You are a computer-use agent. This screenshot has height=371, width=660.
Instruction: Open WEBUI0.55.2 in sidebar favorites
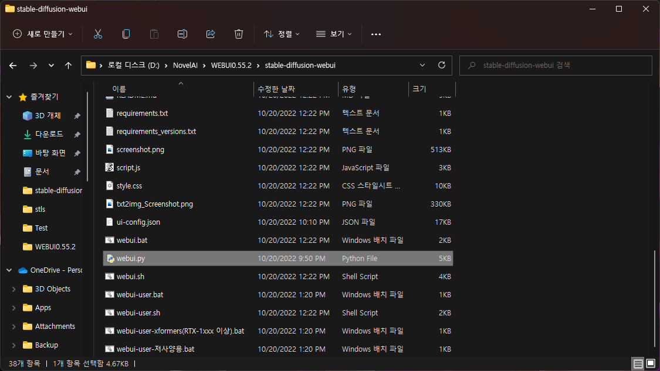[55, 247]
